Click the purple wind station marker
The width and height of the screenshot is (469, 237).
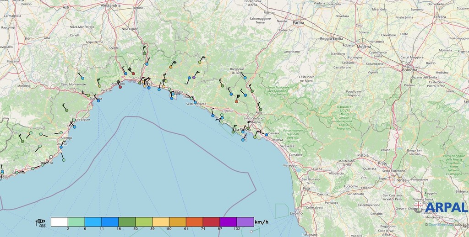[x=194, y=78]
